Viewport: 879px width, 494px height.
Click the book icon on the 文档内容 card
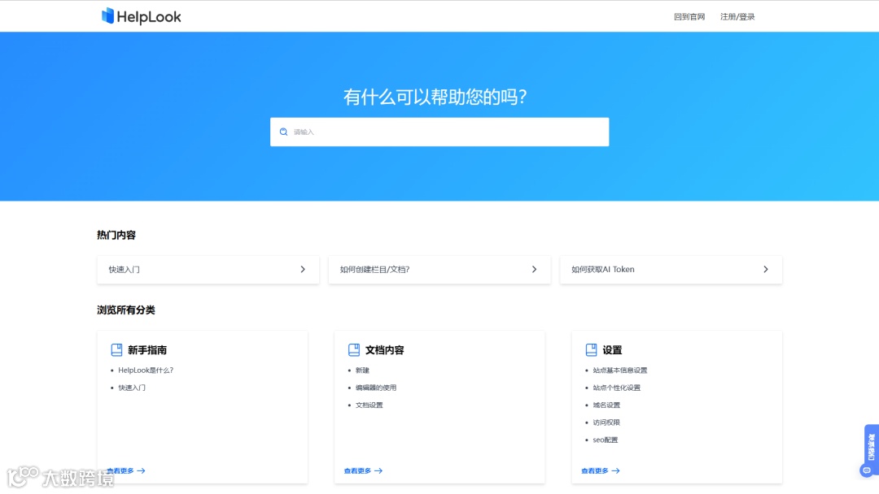tap(353, 349)
